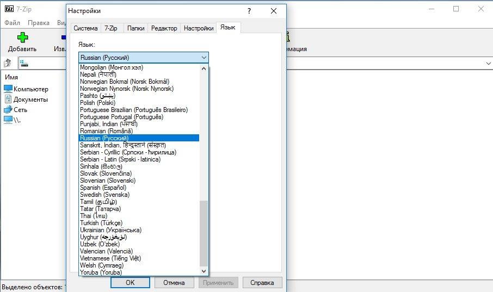Viewport: 493px width, 292px height.
Task: Click the \\. drive icon in file list
Action: pyautogui.click(x=8, y=120)
